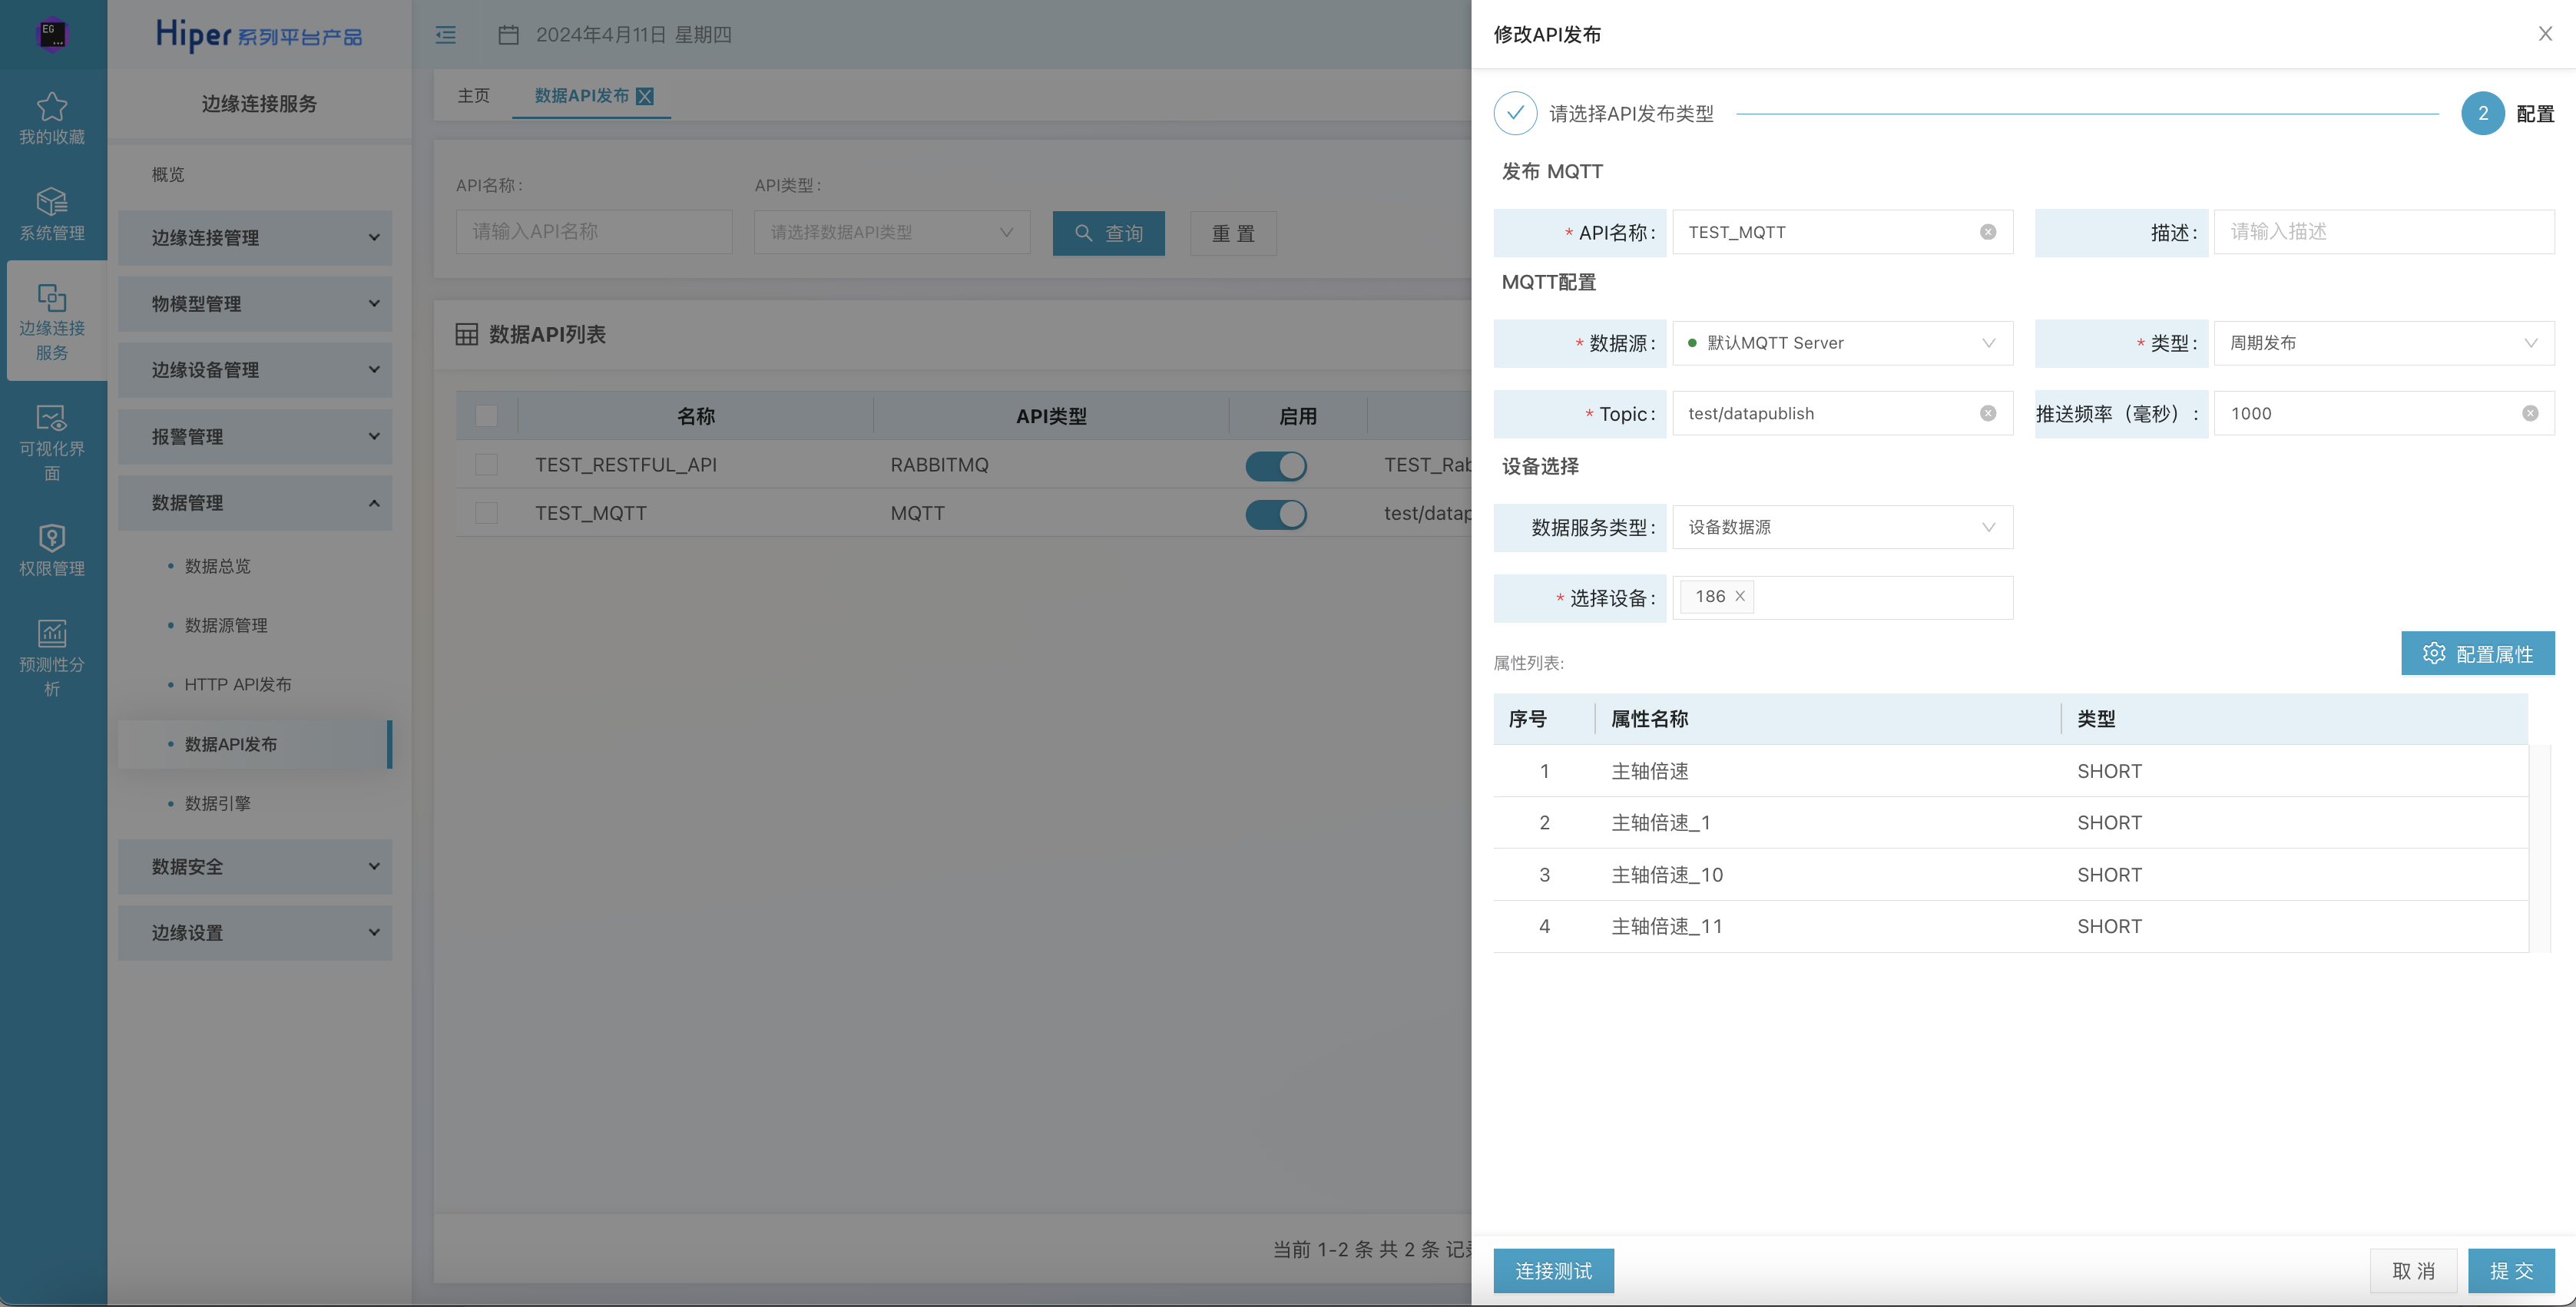Click the 连接测试 button
This screenshot has height=1307, width=2576.
point(1553,1270)
